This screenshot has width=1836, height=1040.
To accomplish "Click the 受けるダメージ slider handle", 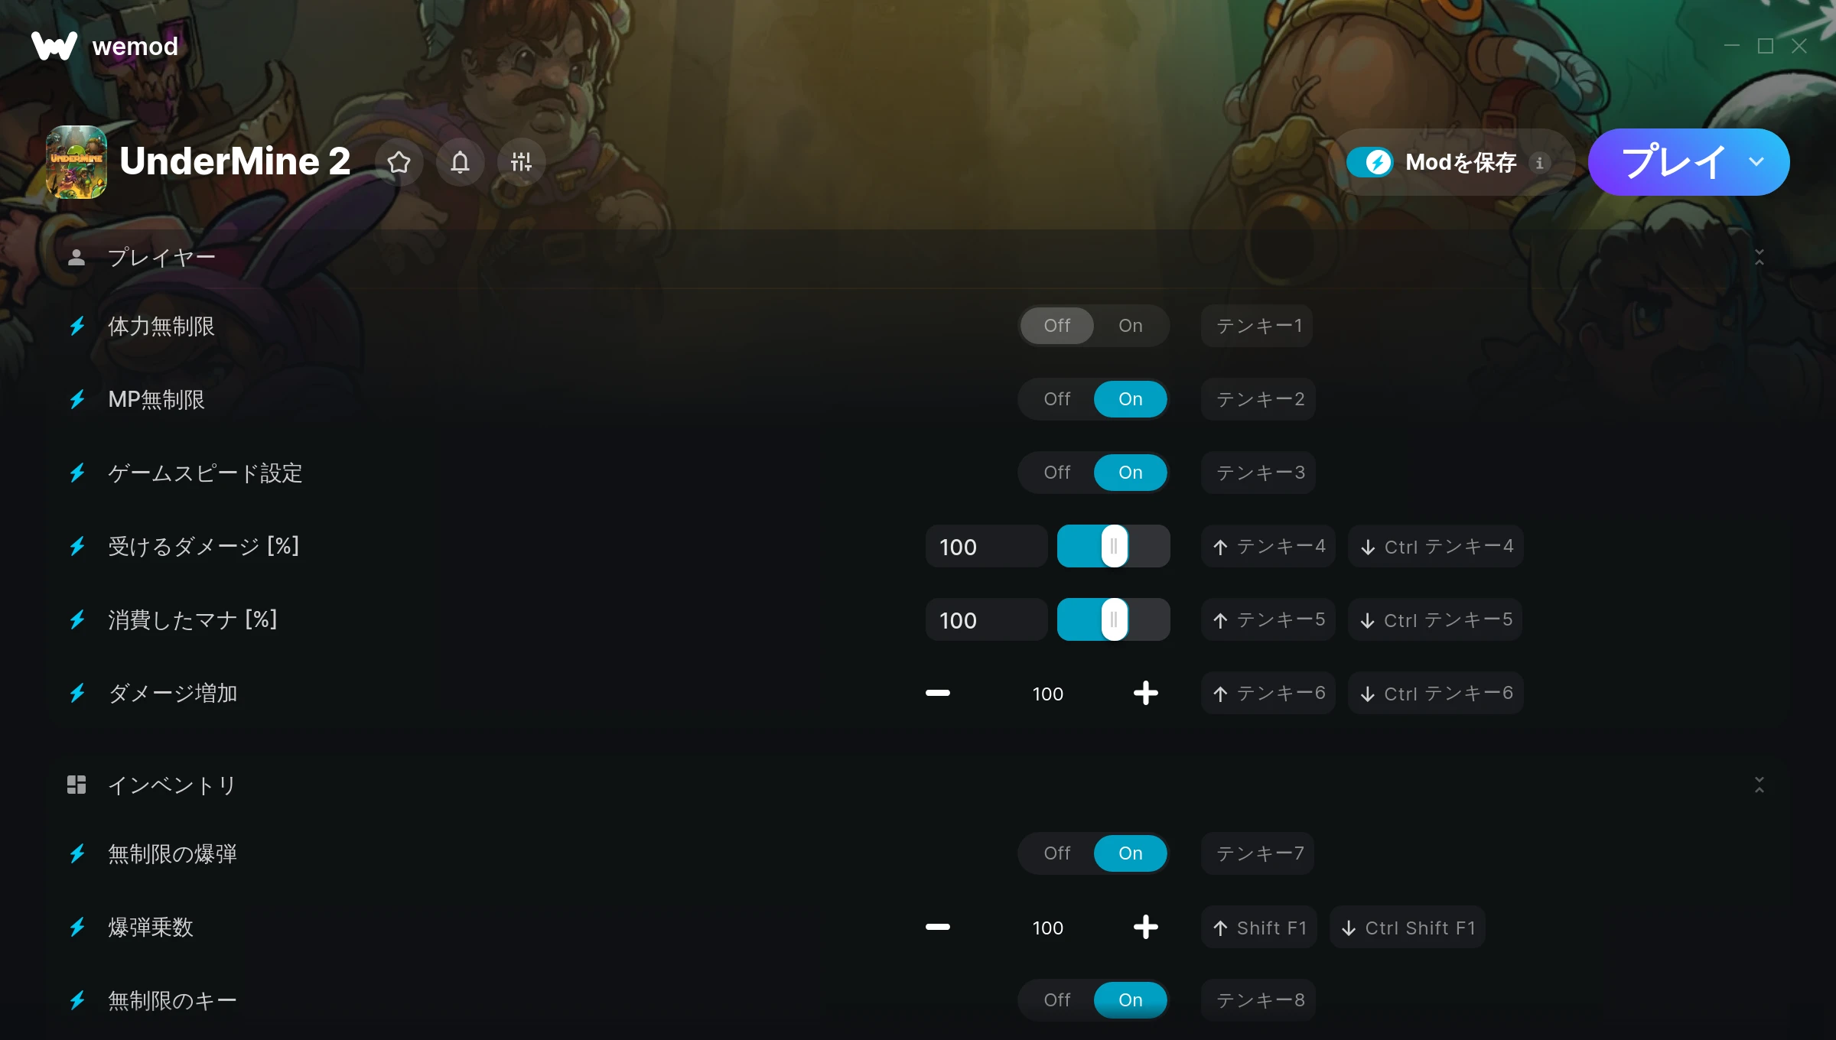I will coord(1114,546).
